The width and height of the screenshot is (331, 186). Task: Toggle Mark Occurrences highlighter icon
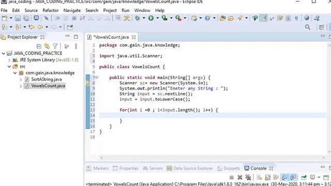pos(264,18)
